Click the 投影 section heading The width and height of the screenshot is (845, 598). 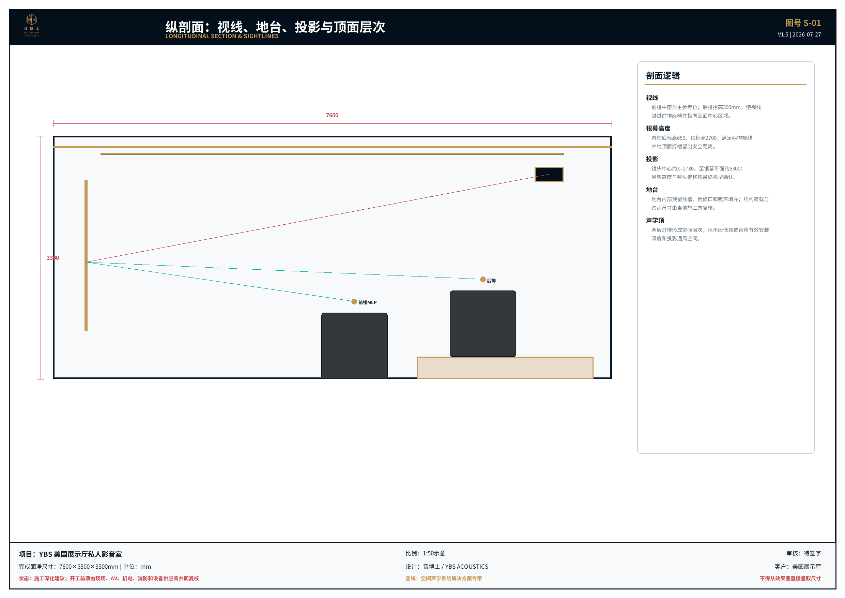652,159
